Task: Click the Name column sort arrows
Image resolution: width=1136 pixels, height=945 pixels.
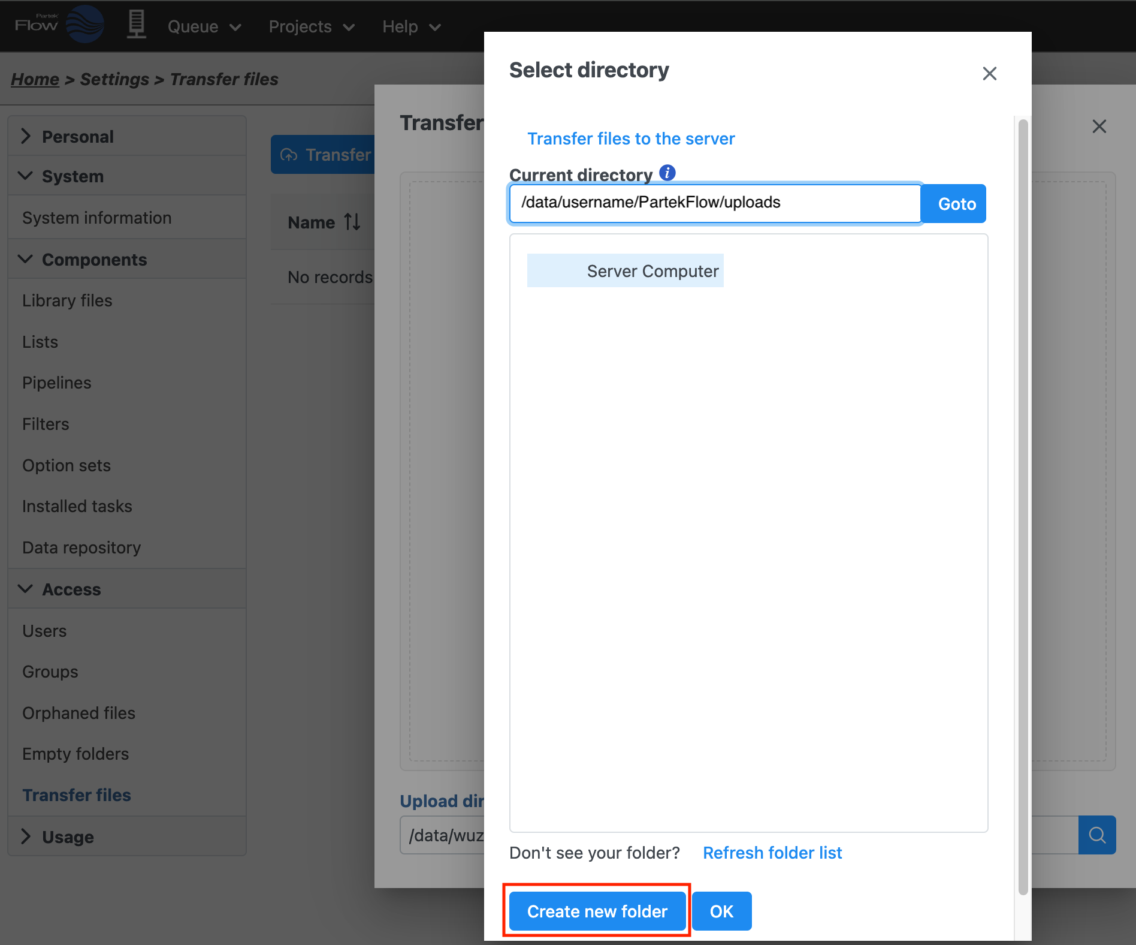Action: pyautogui.click(x=352, y=222)
